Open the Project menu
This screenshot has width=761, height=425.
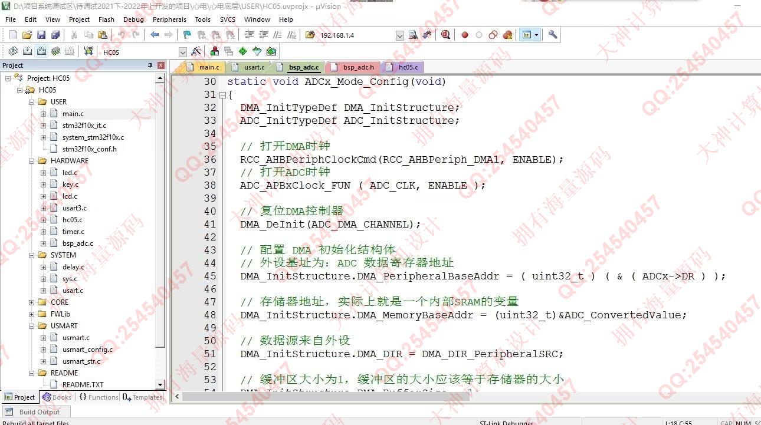click(x=79, y=19)
